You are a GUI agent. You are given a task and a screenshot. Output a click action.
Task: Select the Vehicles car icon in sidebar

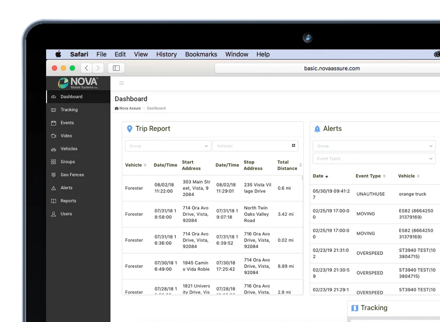click(54, 149)
